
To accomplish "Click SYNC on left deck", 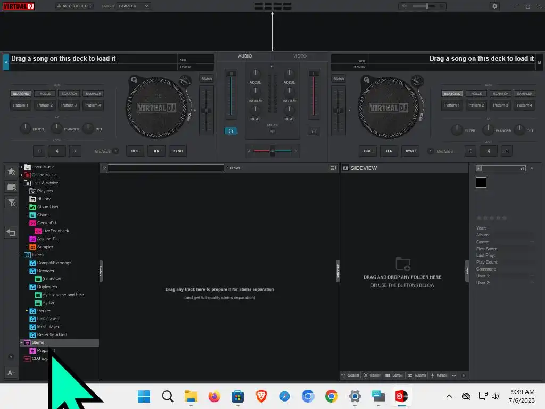I will pos(178,151).
